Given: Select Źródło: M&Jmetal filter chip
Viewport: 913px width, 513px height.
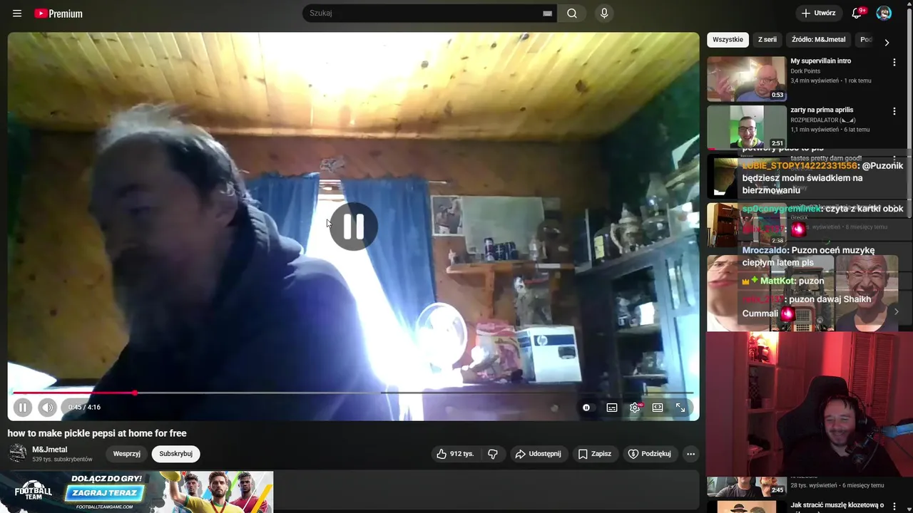Looking at the screenshot, I should (x=818, y=40).
